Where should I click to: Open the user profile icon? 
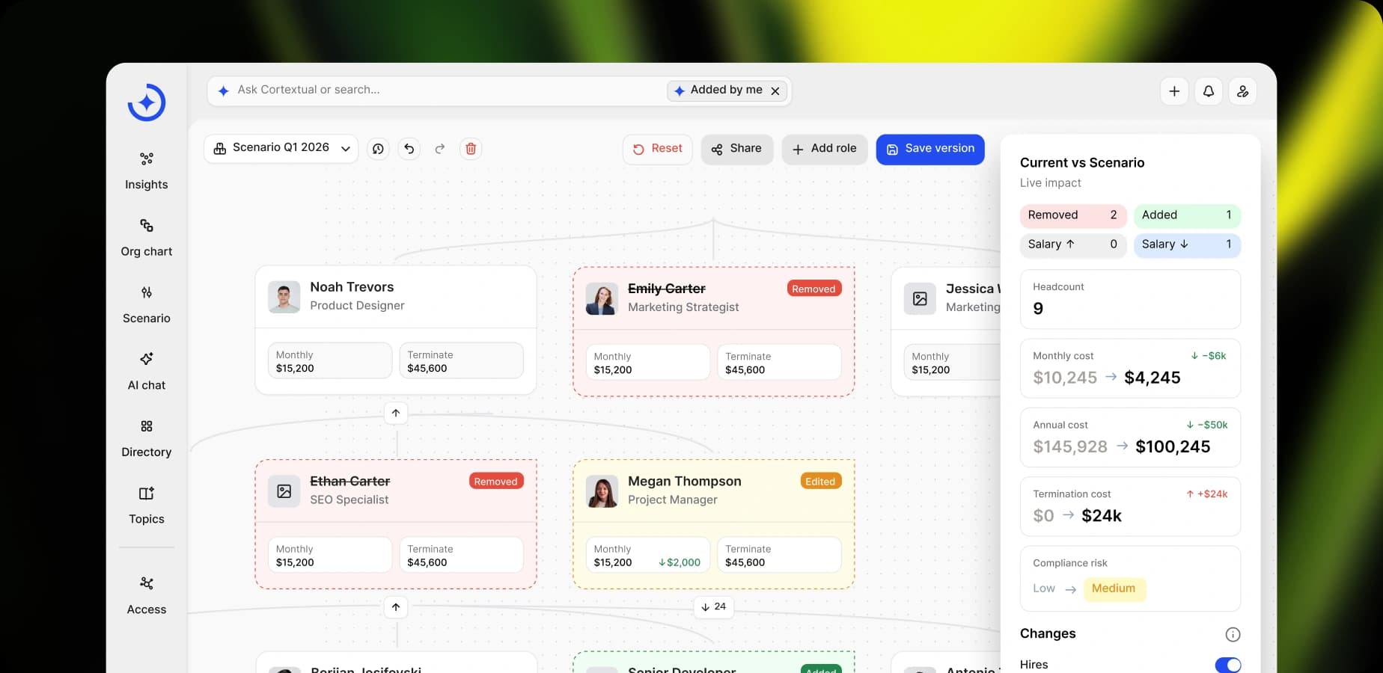coord(1243,91)
